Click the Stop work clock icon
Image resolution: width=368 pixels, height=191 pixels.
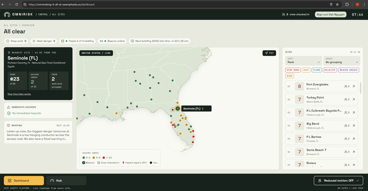pos(8,41)
